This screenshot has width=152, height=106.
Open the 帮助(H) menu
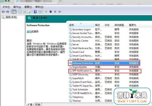click(39, 7)
